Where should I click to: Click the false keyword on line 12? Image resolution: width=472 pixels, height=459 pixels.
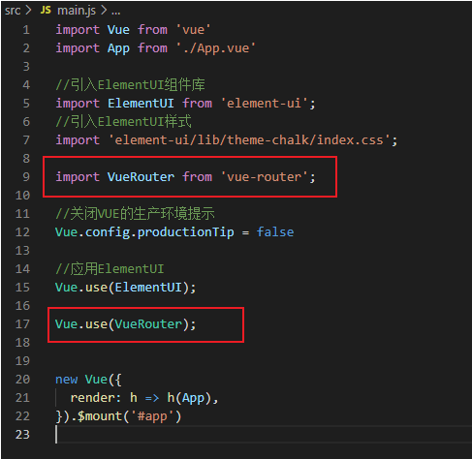click(x=275, y=232)
